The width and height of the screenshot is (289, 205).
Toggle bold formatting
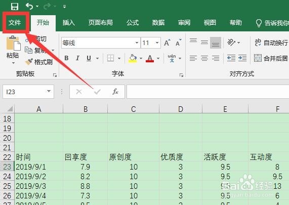pos(66,58)
